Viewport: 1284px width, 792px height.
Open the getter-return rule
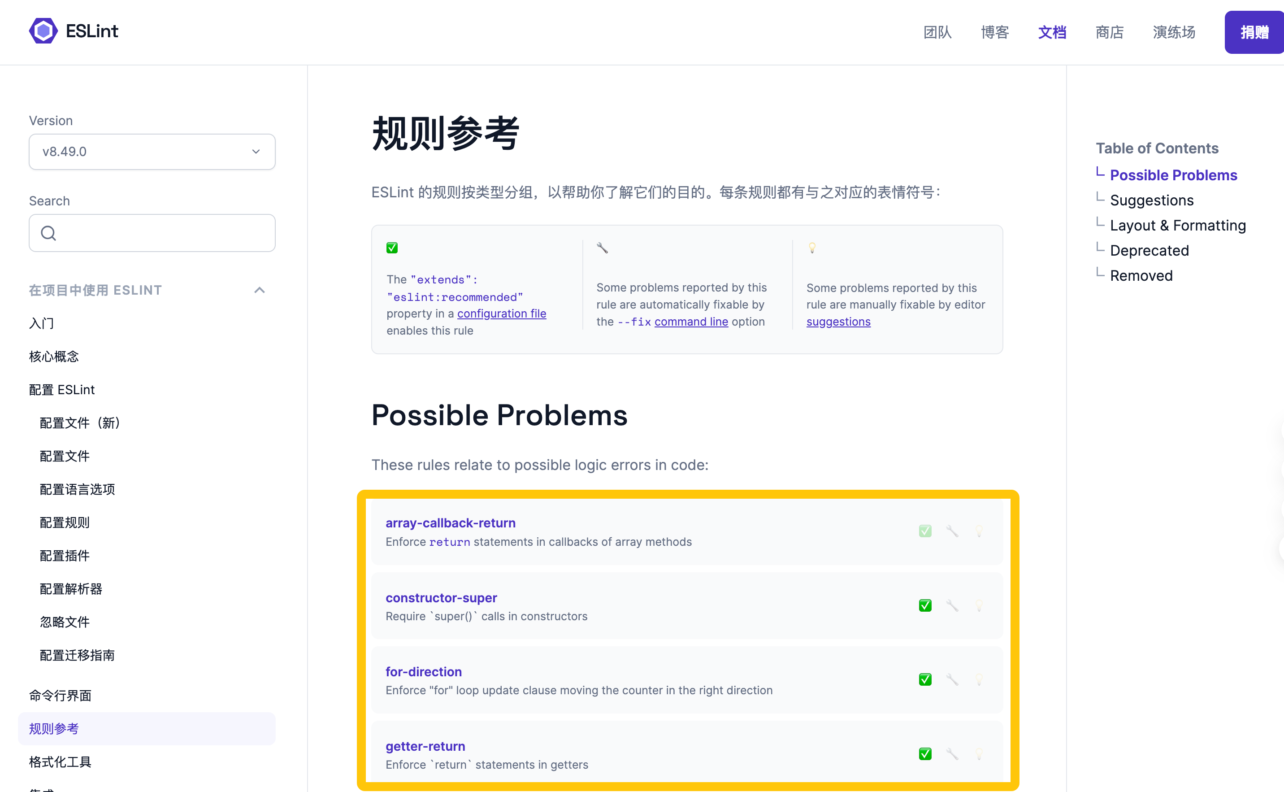[x=425, y=746]
